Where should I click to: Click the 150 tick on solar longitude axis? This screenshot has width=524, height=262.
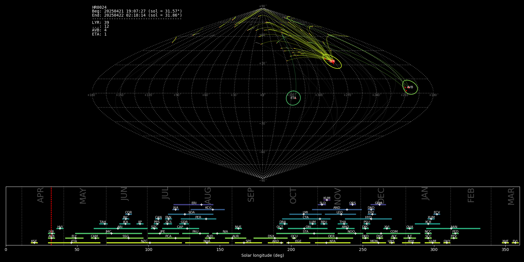(x=220, y=249)
